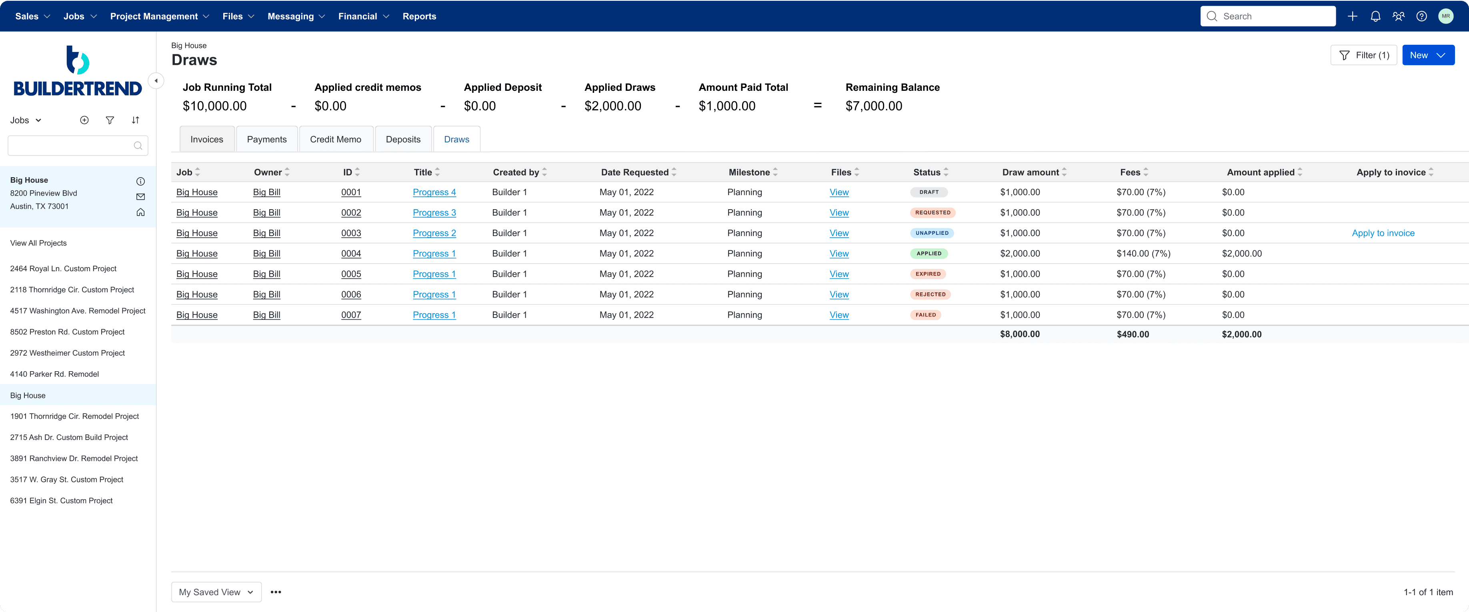Image resolution: width=1469 pixels, height=612 pixels.
Task: Open the My Saved View dropdown
Action: pyautogui.click(x=216, y=592)
